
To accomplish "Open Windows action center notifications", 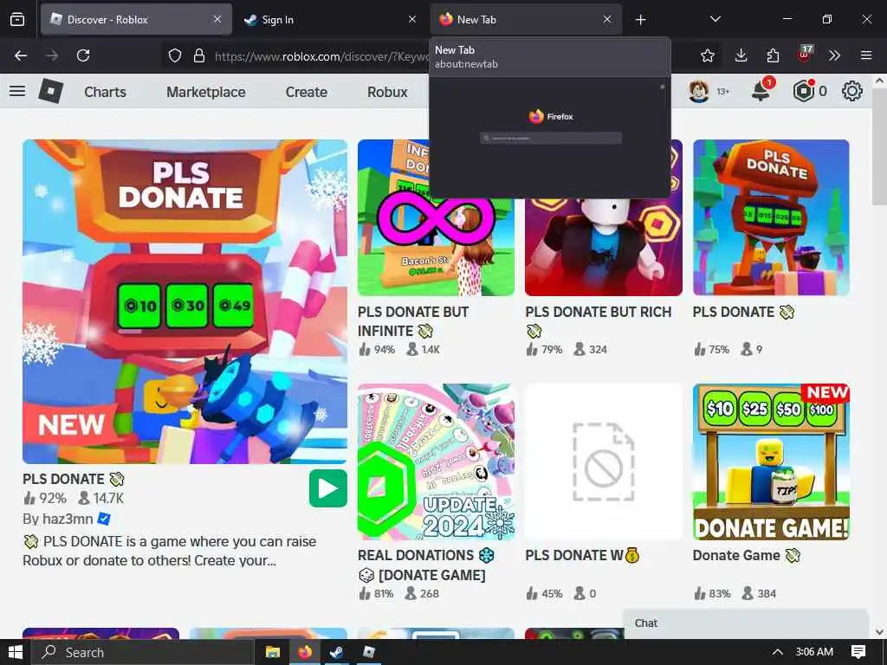I will click(858, 652).
